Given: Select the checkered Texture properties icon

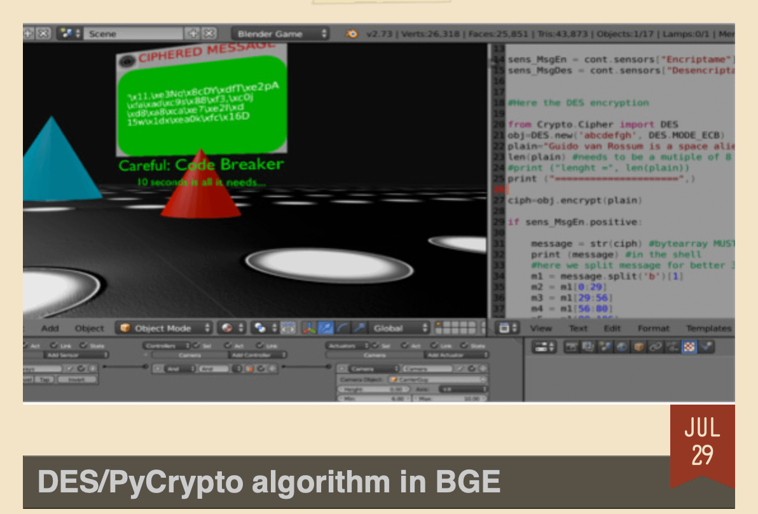Looking at the screenshot, I should point(689,347).
